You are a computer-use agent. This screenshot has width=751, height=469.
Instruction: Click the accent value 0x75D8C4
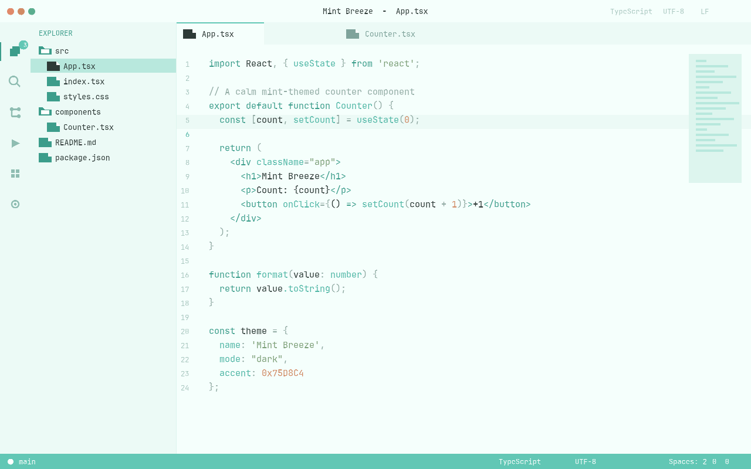[x=283, y=373]
